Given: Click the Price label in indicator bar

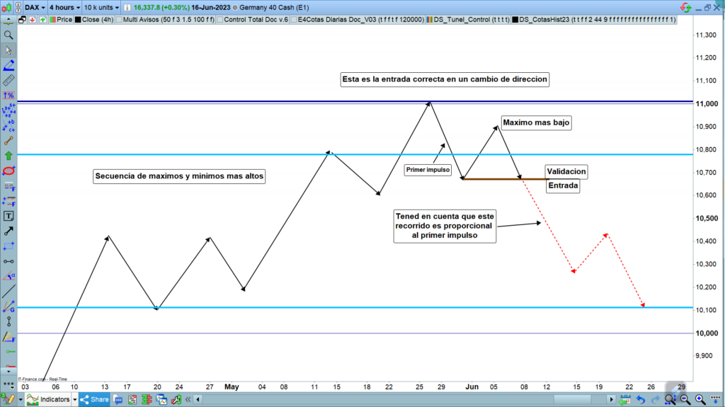Looking at the screenshot, I should pyautogui.click(x=64, y=20).
